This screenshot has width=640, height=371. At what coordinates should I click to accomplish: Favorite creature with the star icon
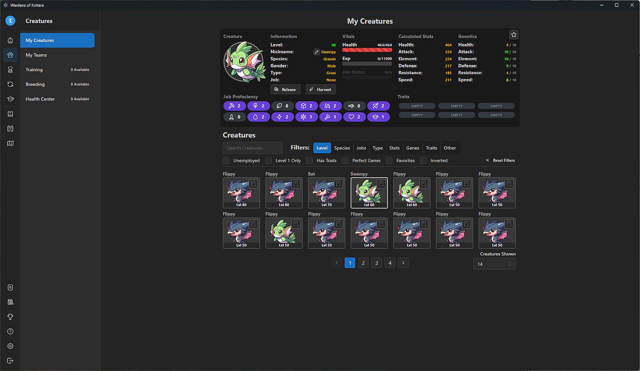[514, 35]
